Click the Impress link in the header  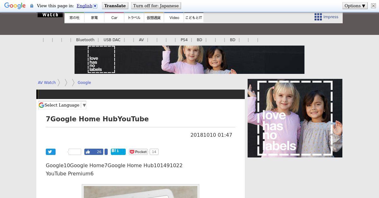[331, 17]
